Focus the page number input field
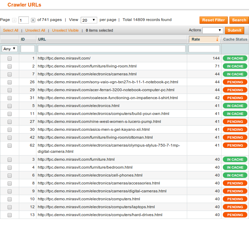The width and height of the screenshot is (249, 234). click(24, 20)
